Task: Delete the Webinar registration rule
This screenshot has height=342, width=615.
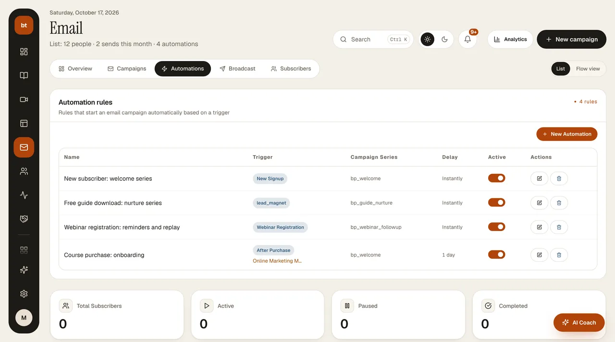Action: tap(559, 227)
